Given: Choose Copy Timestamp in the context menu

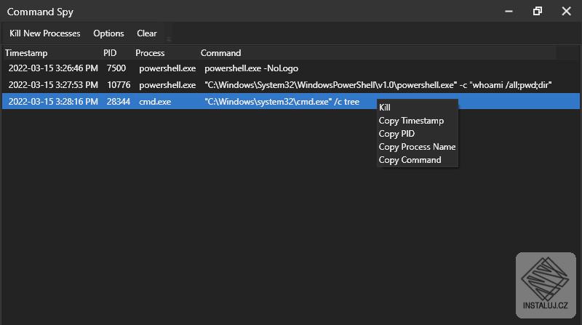Looking at the screenshot, I should [411, 121].
